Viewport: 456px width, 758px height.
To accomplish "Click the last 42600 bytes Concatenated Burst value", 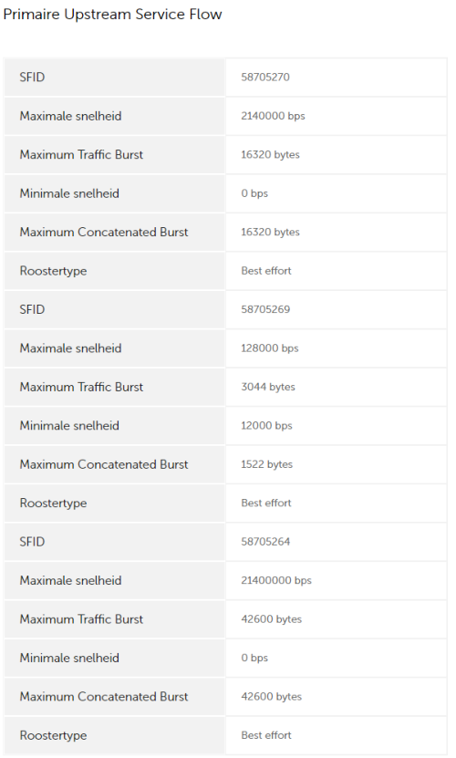I will click(x=271, y=697).
